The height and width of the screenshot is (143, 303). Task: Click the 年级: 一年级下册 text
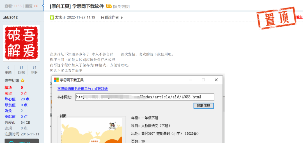pos(145,118)
